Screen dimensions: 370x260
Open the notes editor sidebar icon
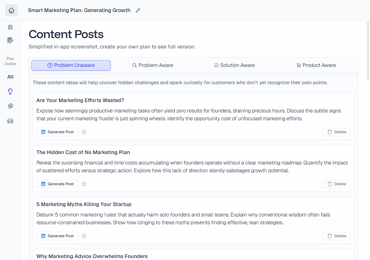tap(10, 40)
